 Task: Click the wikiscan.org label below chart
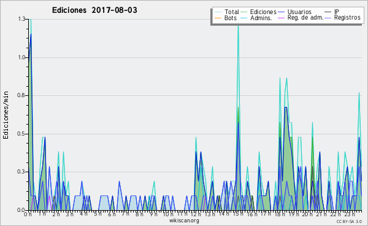coord(184,221)
